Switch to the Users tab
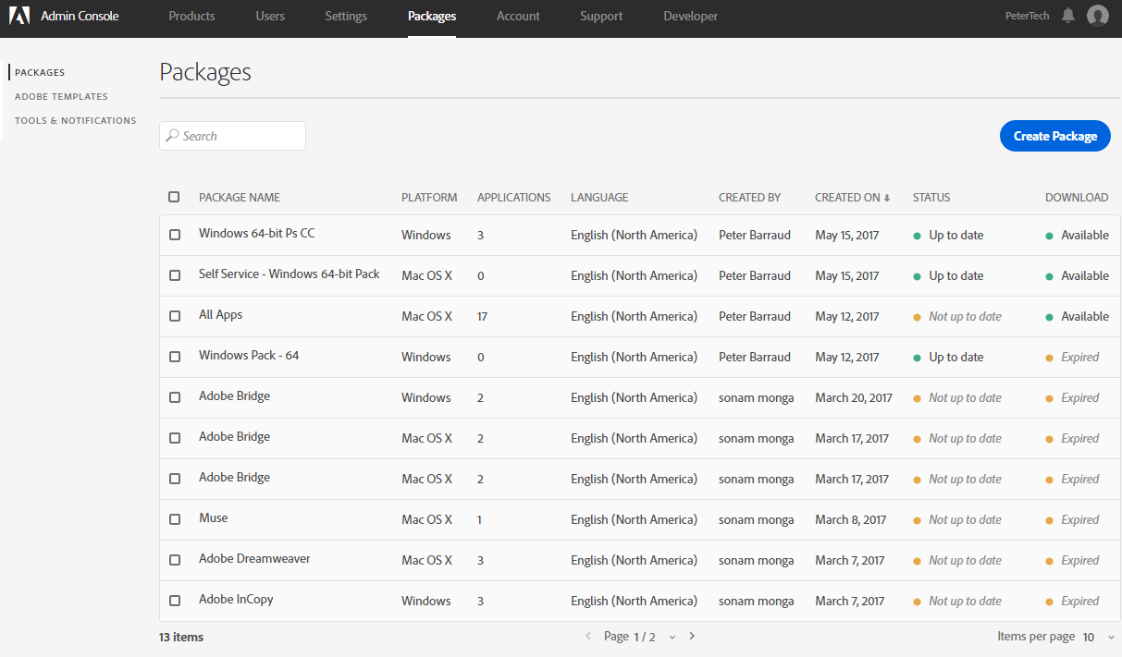This screenshot has width=1122, height=657. 270,16
